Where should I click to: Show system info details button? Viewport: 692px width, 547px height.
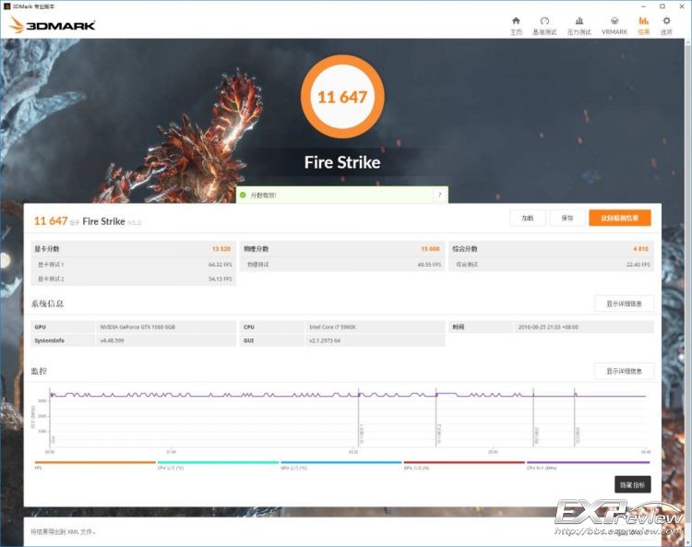624,303
